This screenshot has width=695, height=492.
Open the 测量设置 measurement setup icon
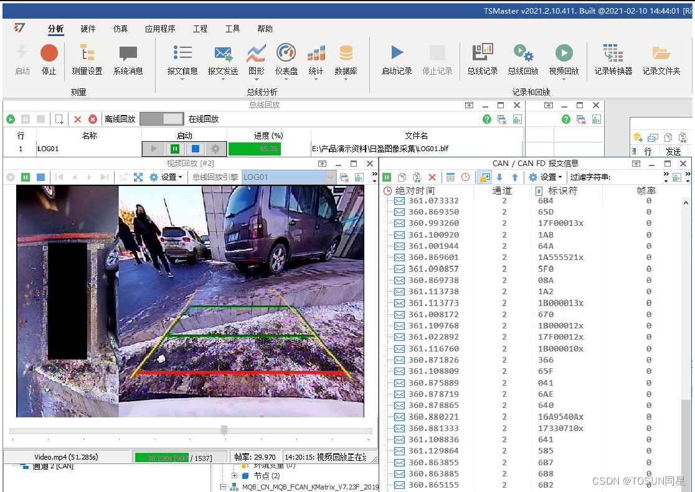tap(87, 53)
